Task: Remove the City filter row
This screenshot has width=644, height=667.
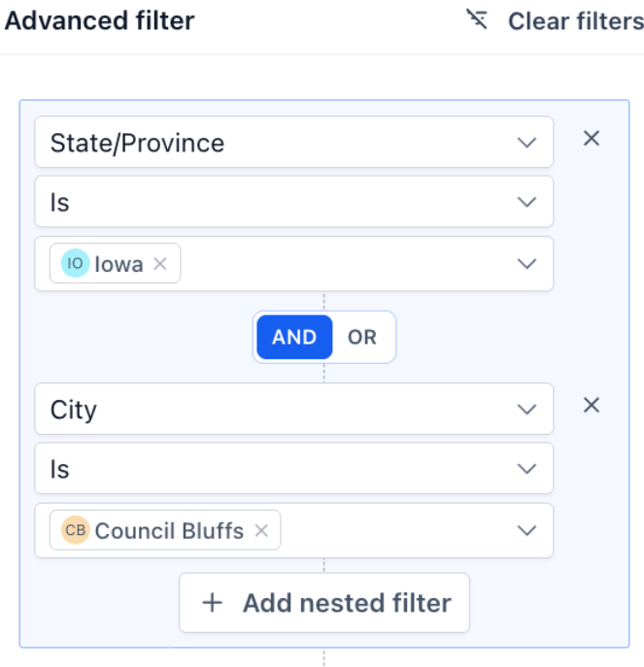Action: coord(591,405)
